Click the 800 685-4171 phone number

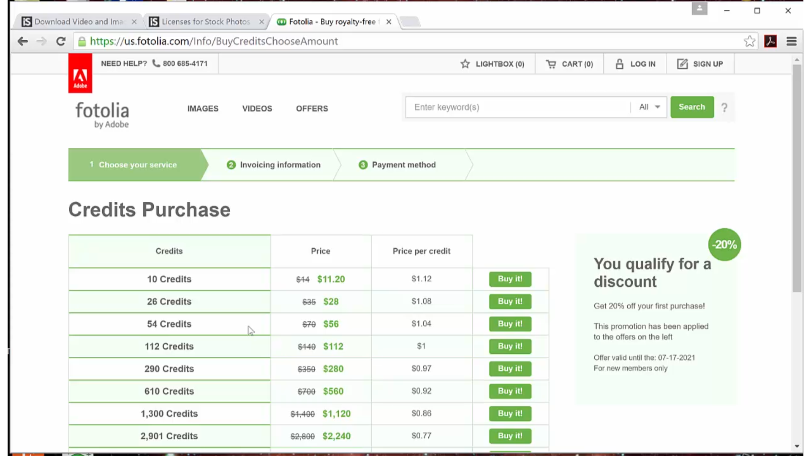[x=185, y=63]
